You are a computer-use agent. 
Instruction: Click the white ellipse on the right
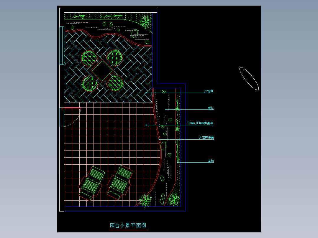[x=249, y=79]
